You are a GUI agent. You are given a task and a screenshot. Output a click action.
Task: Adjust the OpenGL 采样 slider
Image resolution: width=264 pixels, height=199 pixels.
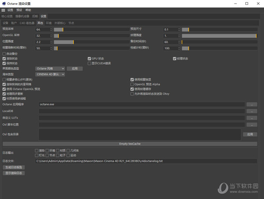pos(92,36)
